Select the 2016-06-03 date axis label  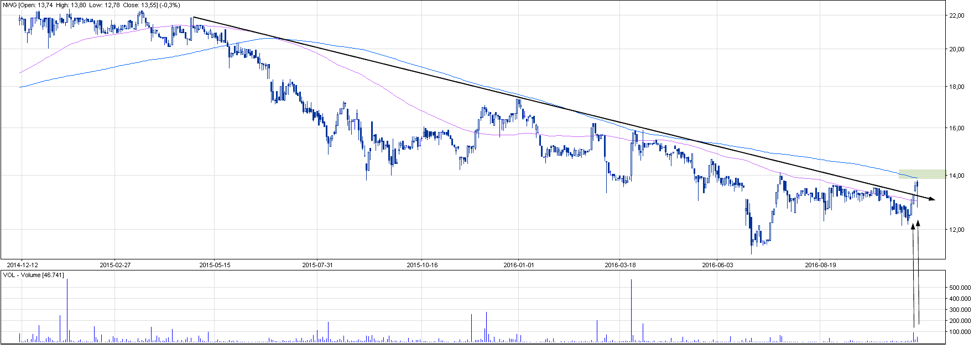[x=717, y=265]
